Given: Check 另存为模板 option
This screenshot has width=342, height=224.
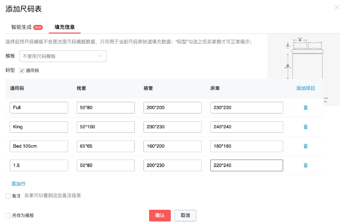Looking at the screenshot, I should click(8, 215).
